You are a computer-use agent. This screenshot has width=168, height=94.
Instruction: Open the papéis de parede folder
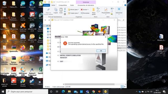click(x=4, y=83)
